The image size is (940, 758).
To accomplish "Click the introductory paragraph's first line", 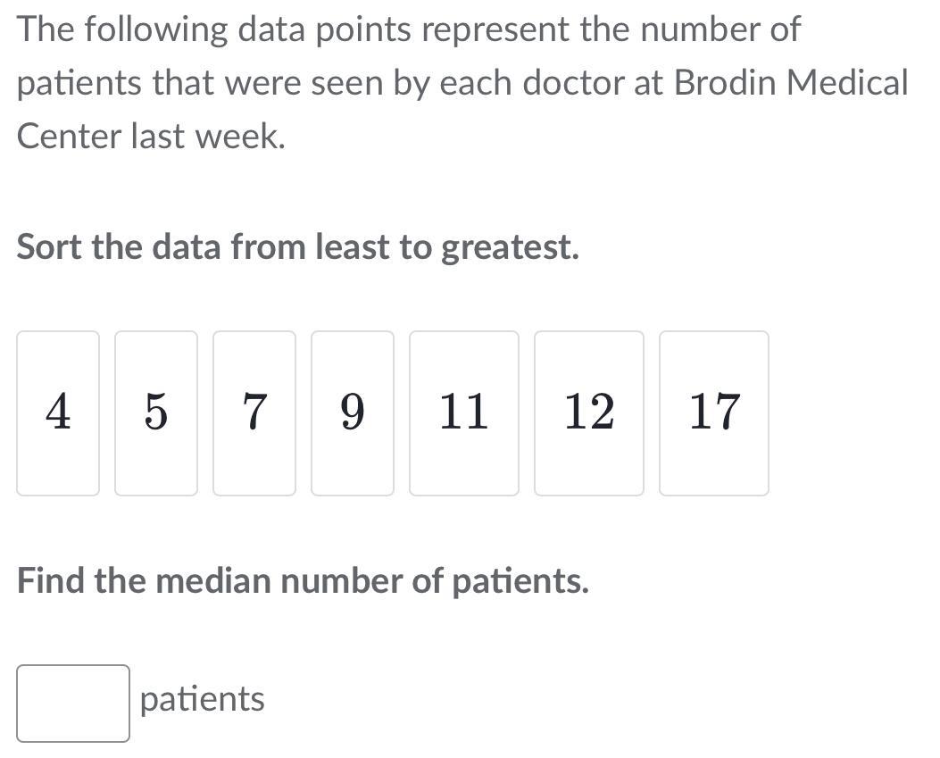I will [409, 29].
